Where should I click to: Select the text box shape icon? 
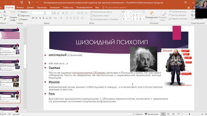(123, 12)
